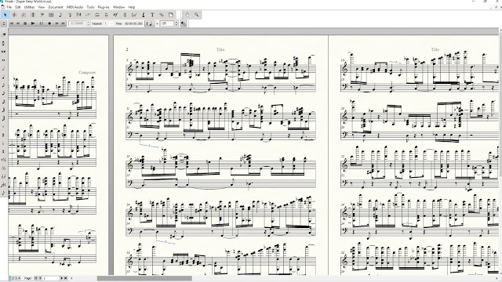Open the Repeat dropdown

(108, 23)
